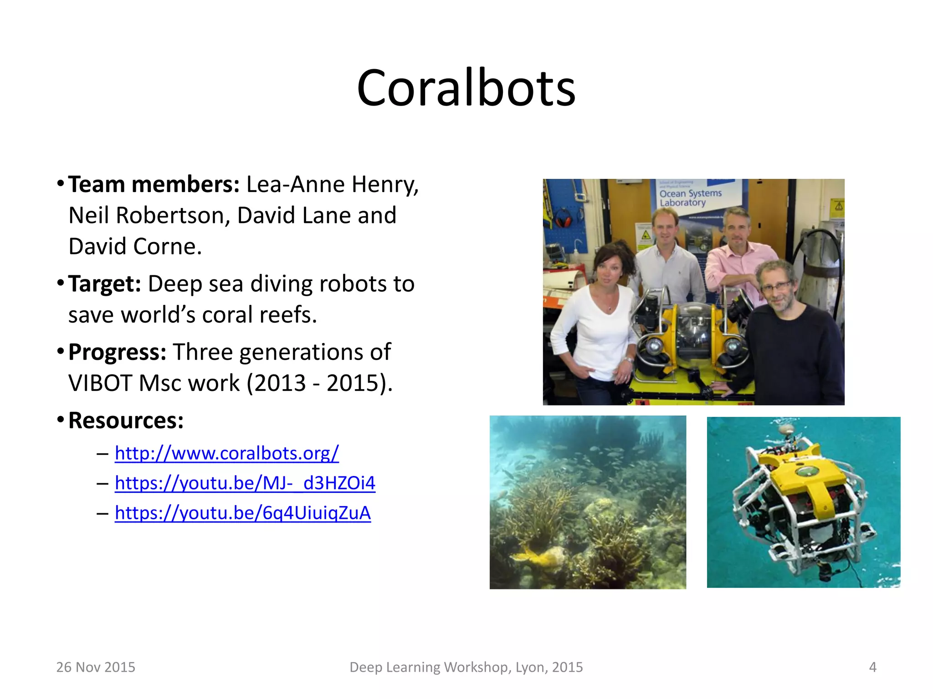Viewport: 933px width, 699px height.
Task: Click the team group photo
Action: (x=693, y=292)
